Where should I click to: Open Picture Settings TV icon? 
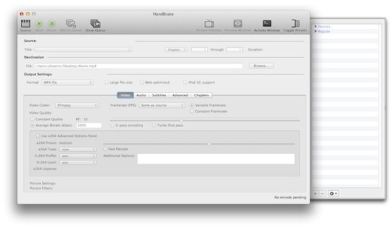click(209, 24)
